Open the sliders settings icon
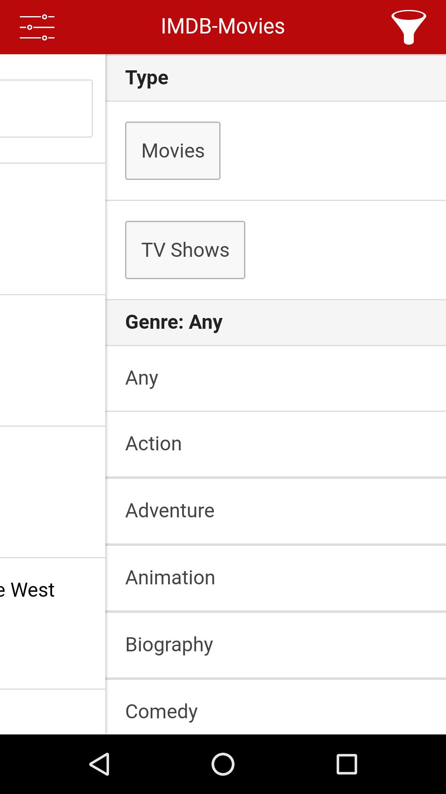This screenshot has width=446, height=794. point(37,27)
